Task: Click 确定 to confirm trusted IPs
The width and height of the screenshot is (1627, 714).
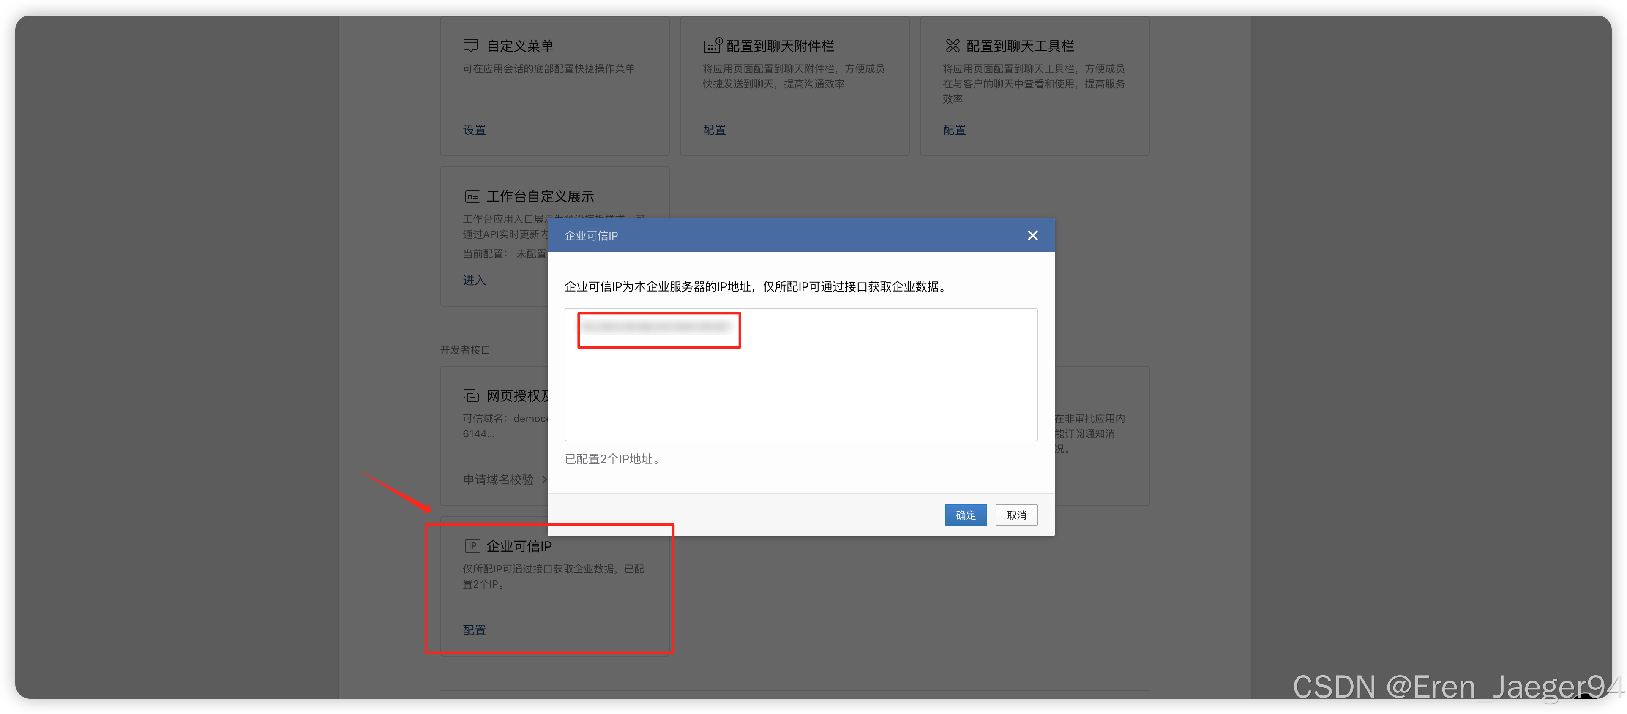Action: (966, 515)
